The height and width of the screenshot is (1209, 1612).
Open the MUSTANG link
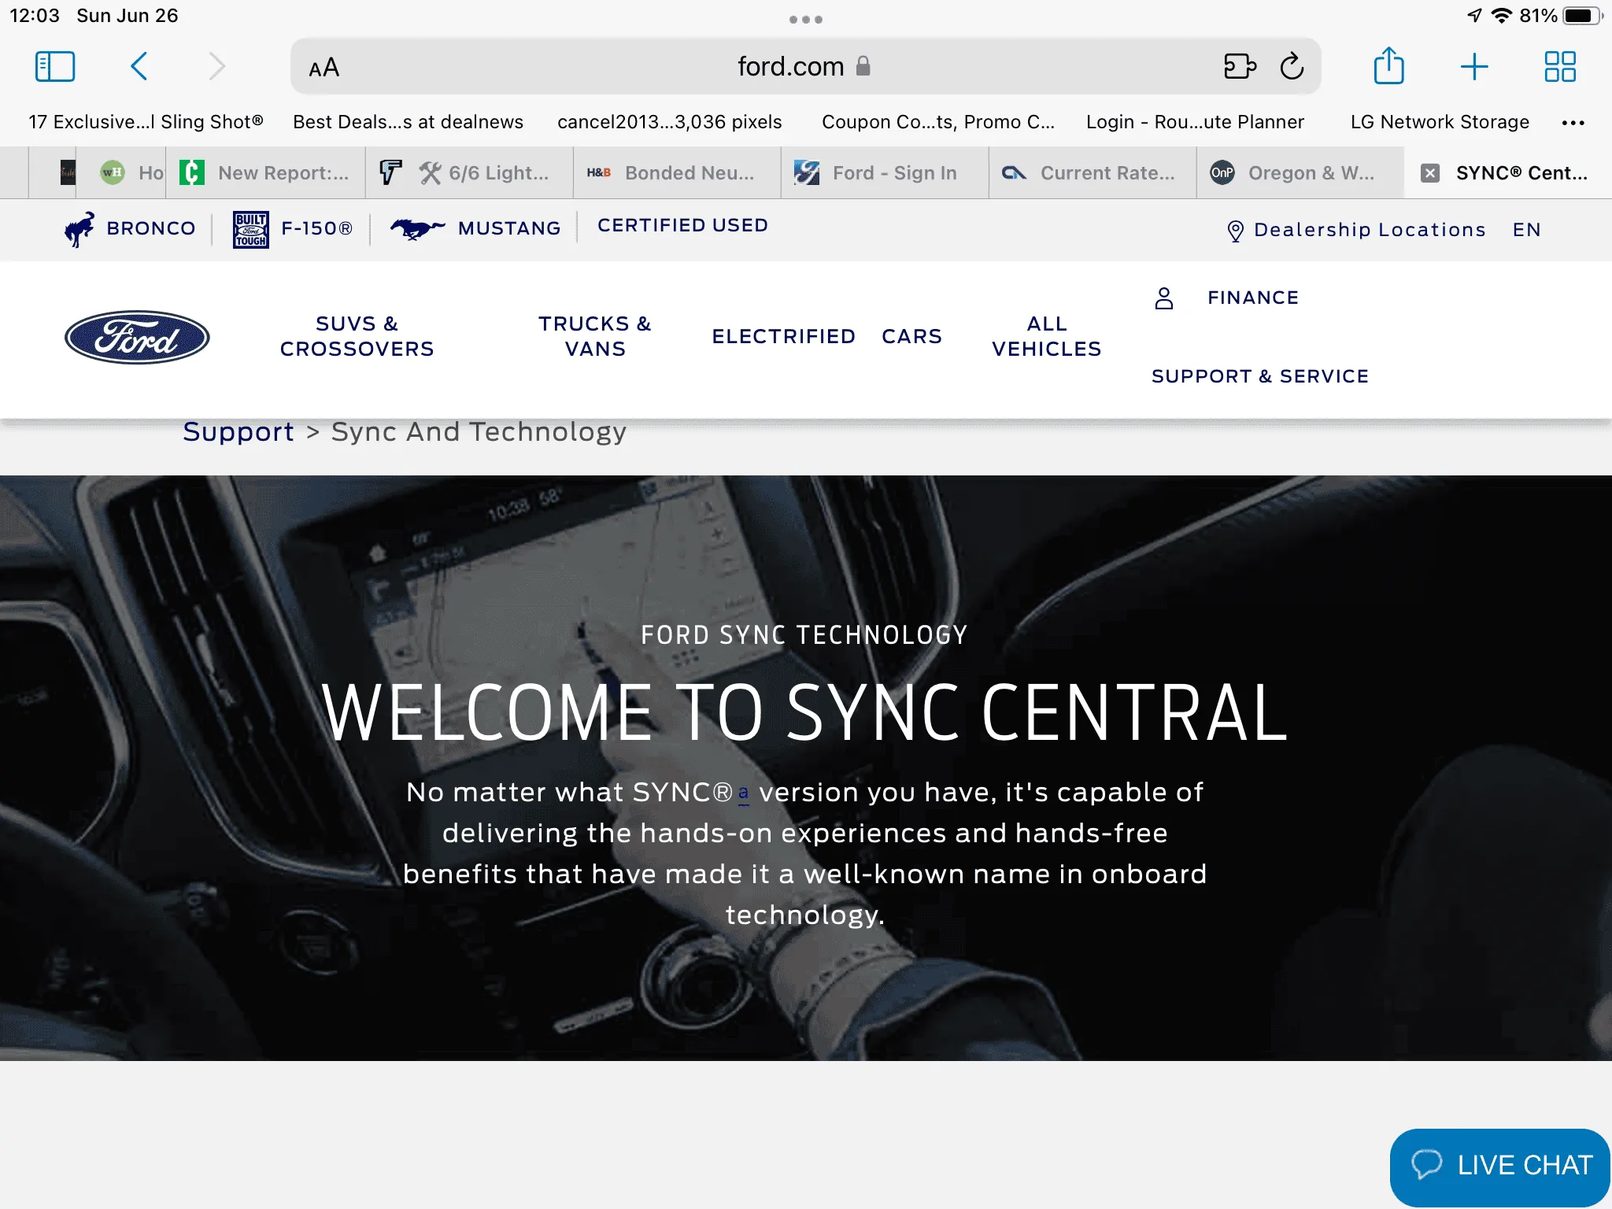[509, 228]
